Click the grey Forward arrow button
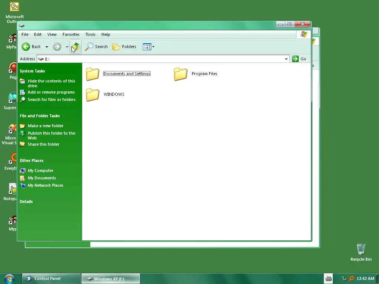This screenshot has width=379, height=284. 57,47
